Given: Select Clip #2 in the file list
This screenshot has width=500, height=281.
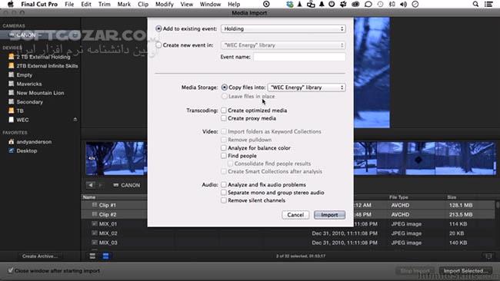Looking at the screenshot, I should click(x=107, y=214).
